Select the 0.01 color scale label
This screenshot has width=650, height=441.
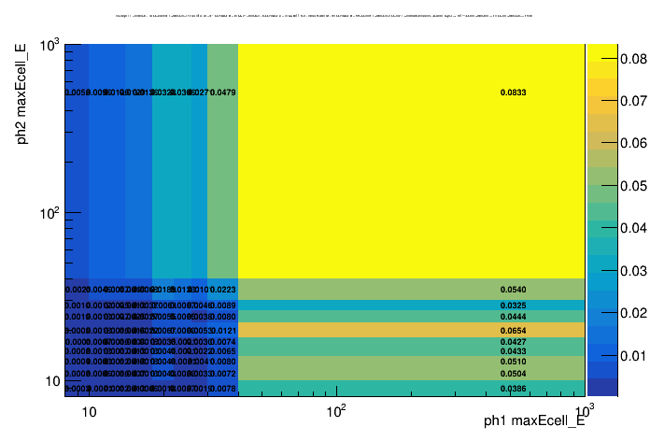(x=626, y=356)
